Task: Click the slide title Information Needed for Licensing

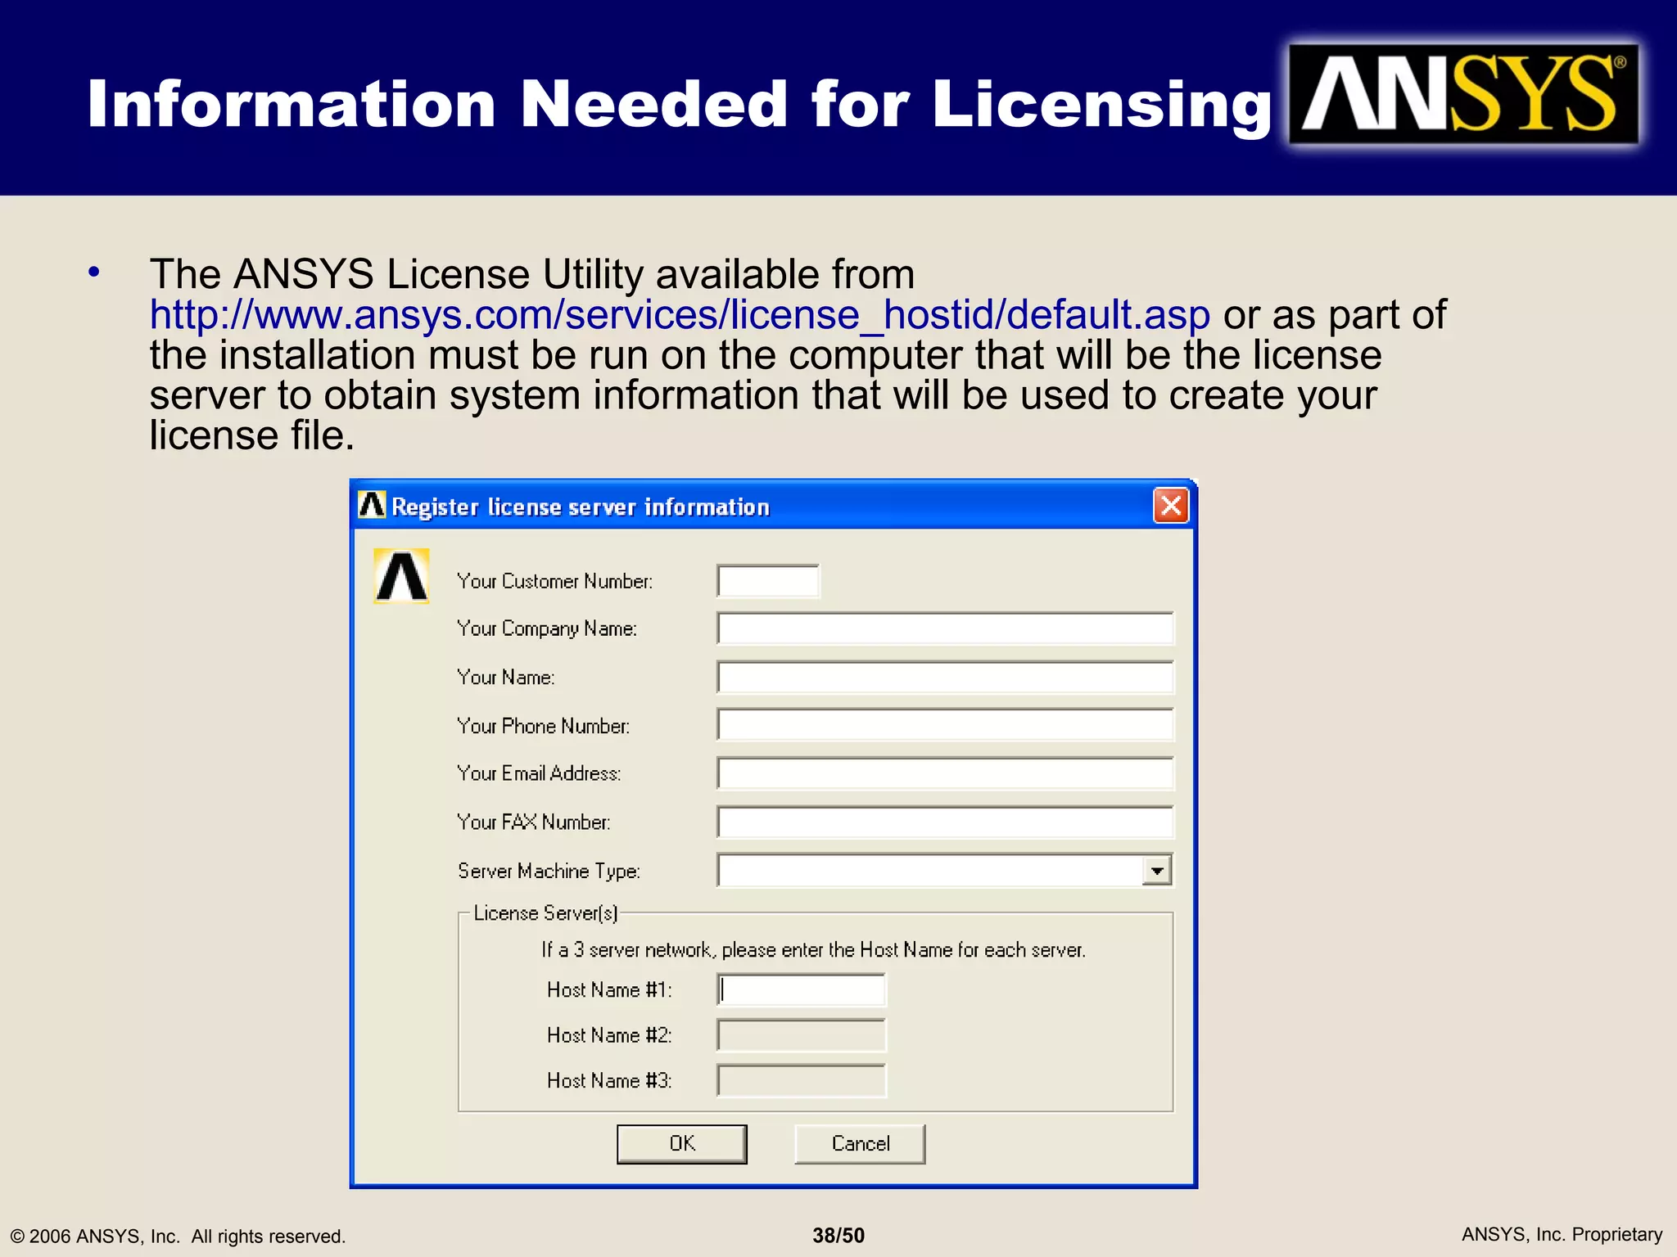Action: click(680, 106)
